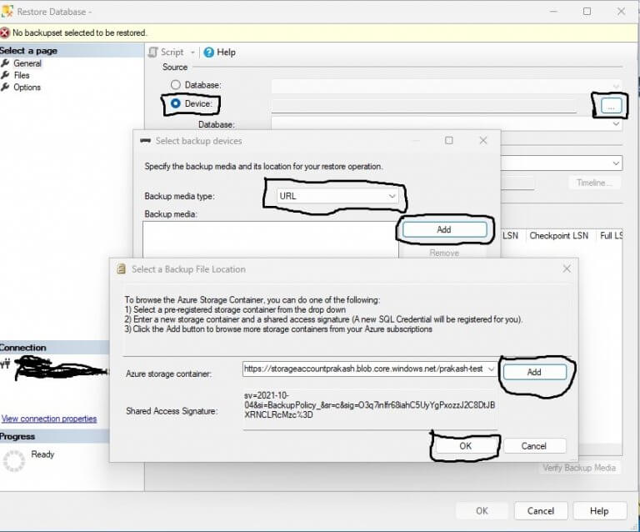Click Add in Select backup devices dialog

(x=444, y=229)
